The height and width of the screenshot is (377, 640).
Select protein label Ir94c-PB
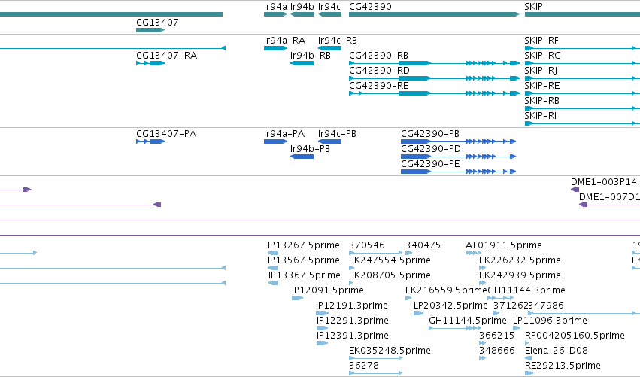[337, 134]
